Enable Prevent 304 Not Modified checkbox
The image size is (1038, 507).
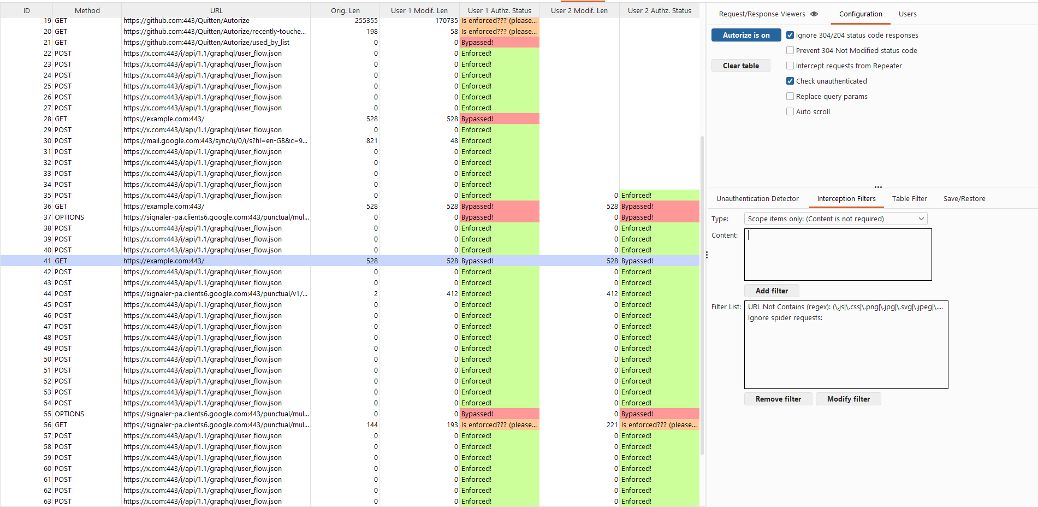point(790,51)
